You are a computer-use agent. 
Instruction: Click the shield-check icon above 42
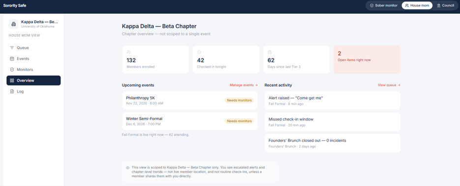pyautogui.click(x=199, y=52)
